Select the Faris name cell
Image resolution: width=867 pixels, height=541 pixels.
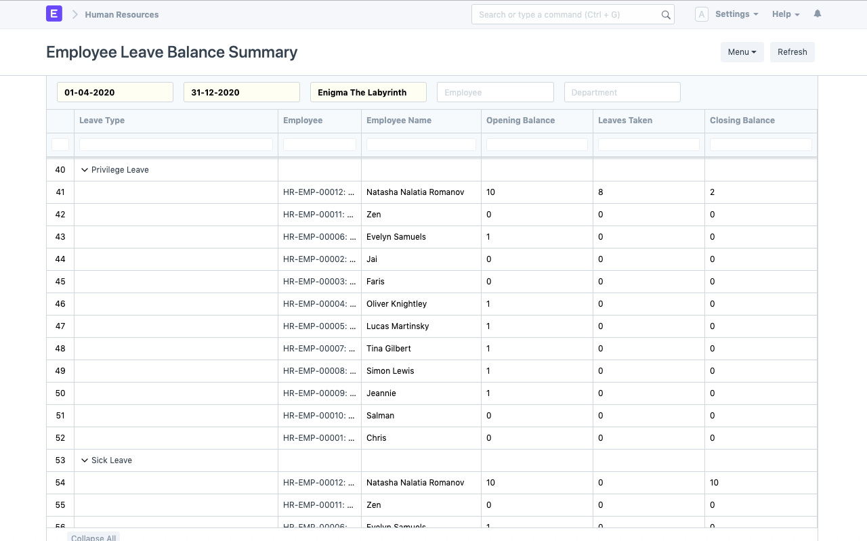421,282
